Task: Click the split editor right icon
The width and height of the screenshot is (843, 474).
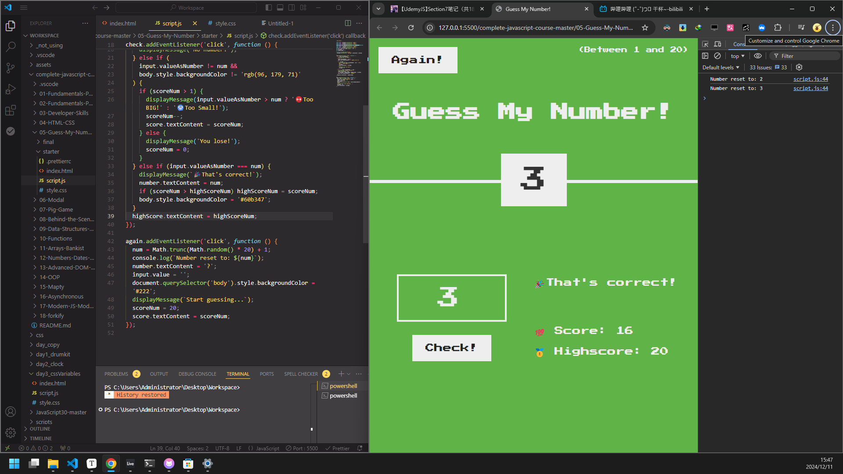Action: pyautogui.click(x=348, y=23)
